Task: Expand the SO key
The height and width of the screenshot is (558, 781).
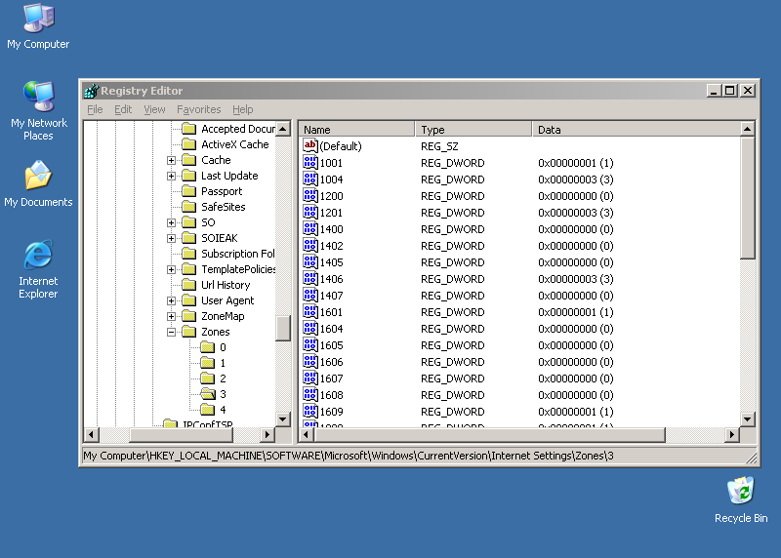Action: click(172, 222)
